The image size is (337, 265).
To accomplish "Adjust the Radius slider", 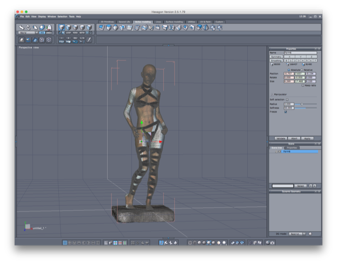I will click(306, 104).
